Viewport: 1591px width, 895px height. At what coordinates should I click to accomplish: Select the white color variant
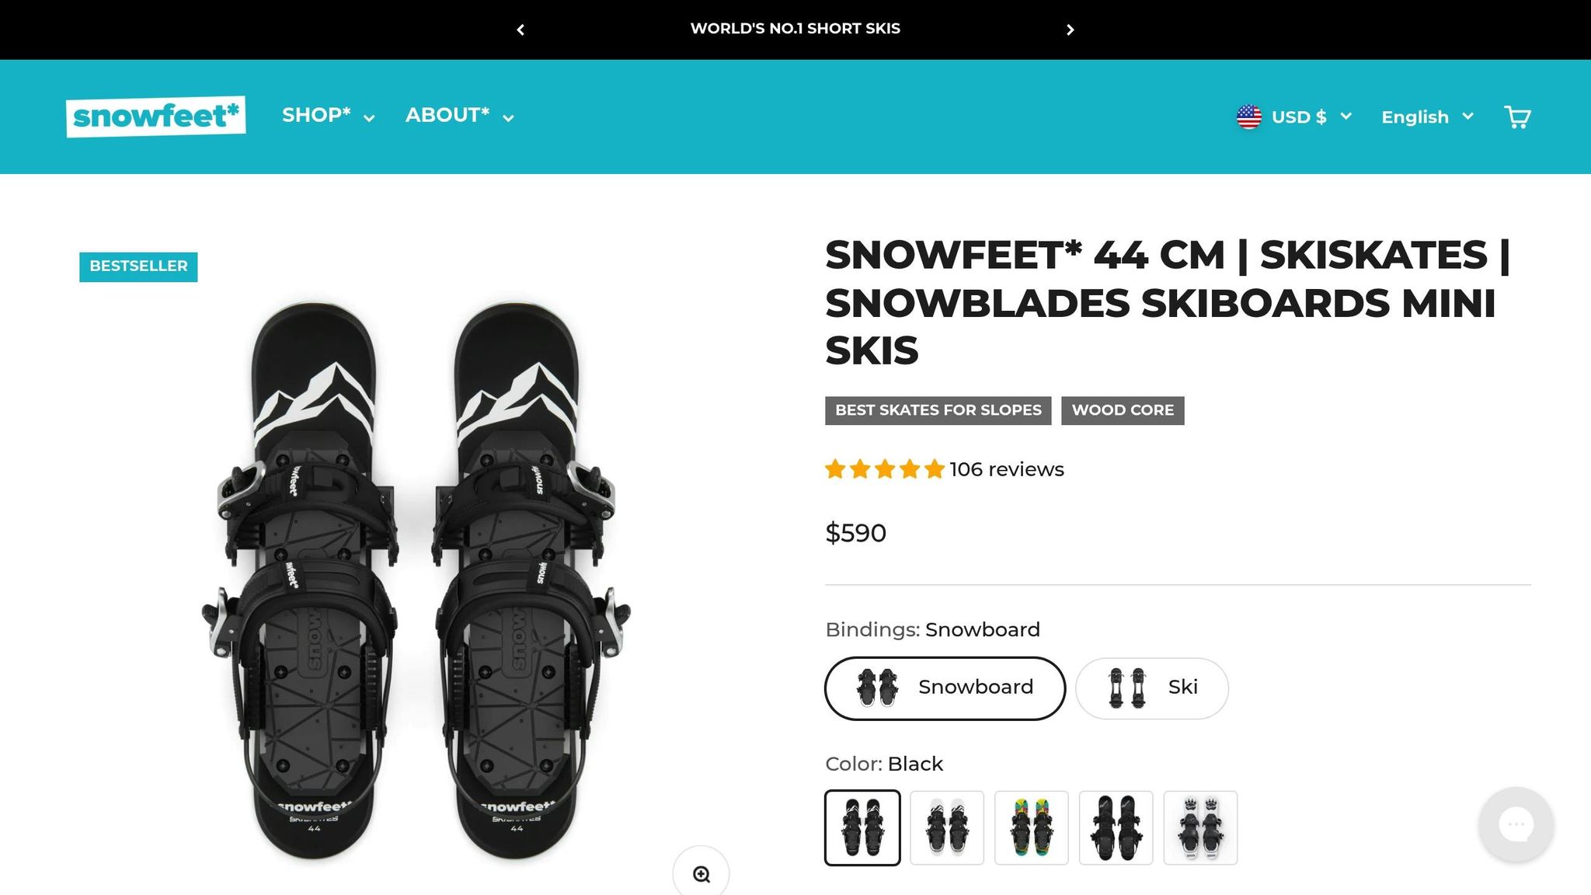[x=947, y=827]
